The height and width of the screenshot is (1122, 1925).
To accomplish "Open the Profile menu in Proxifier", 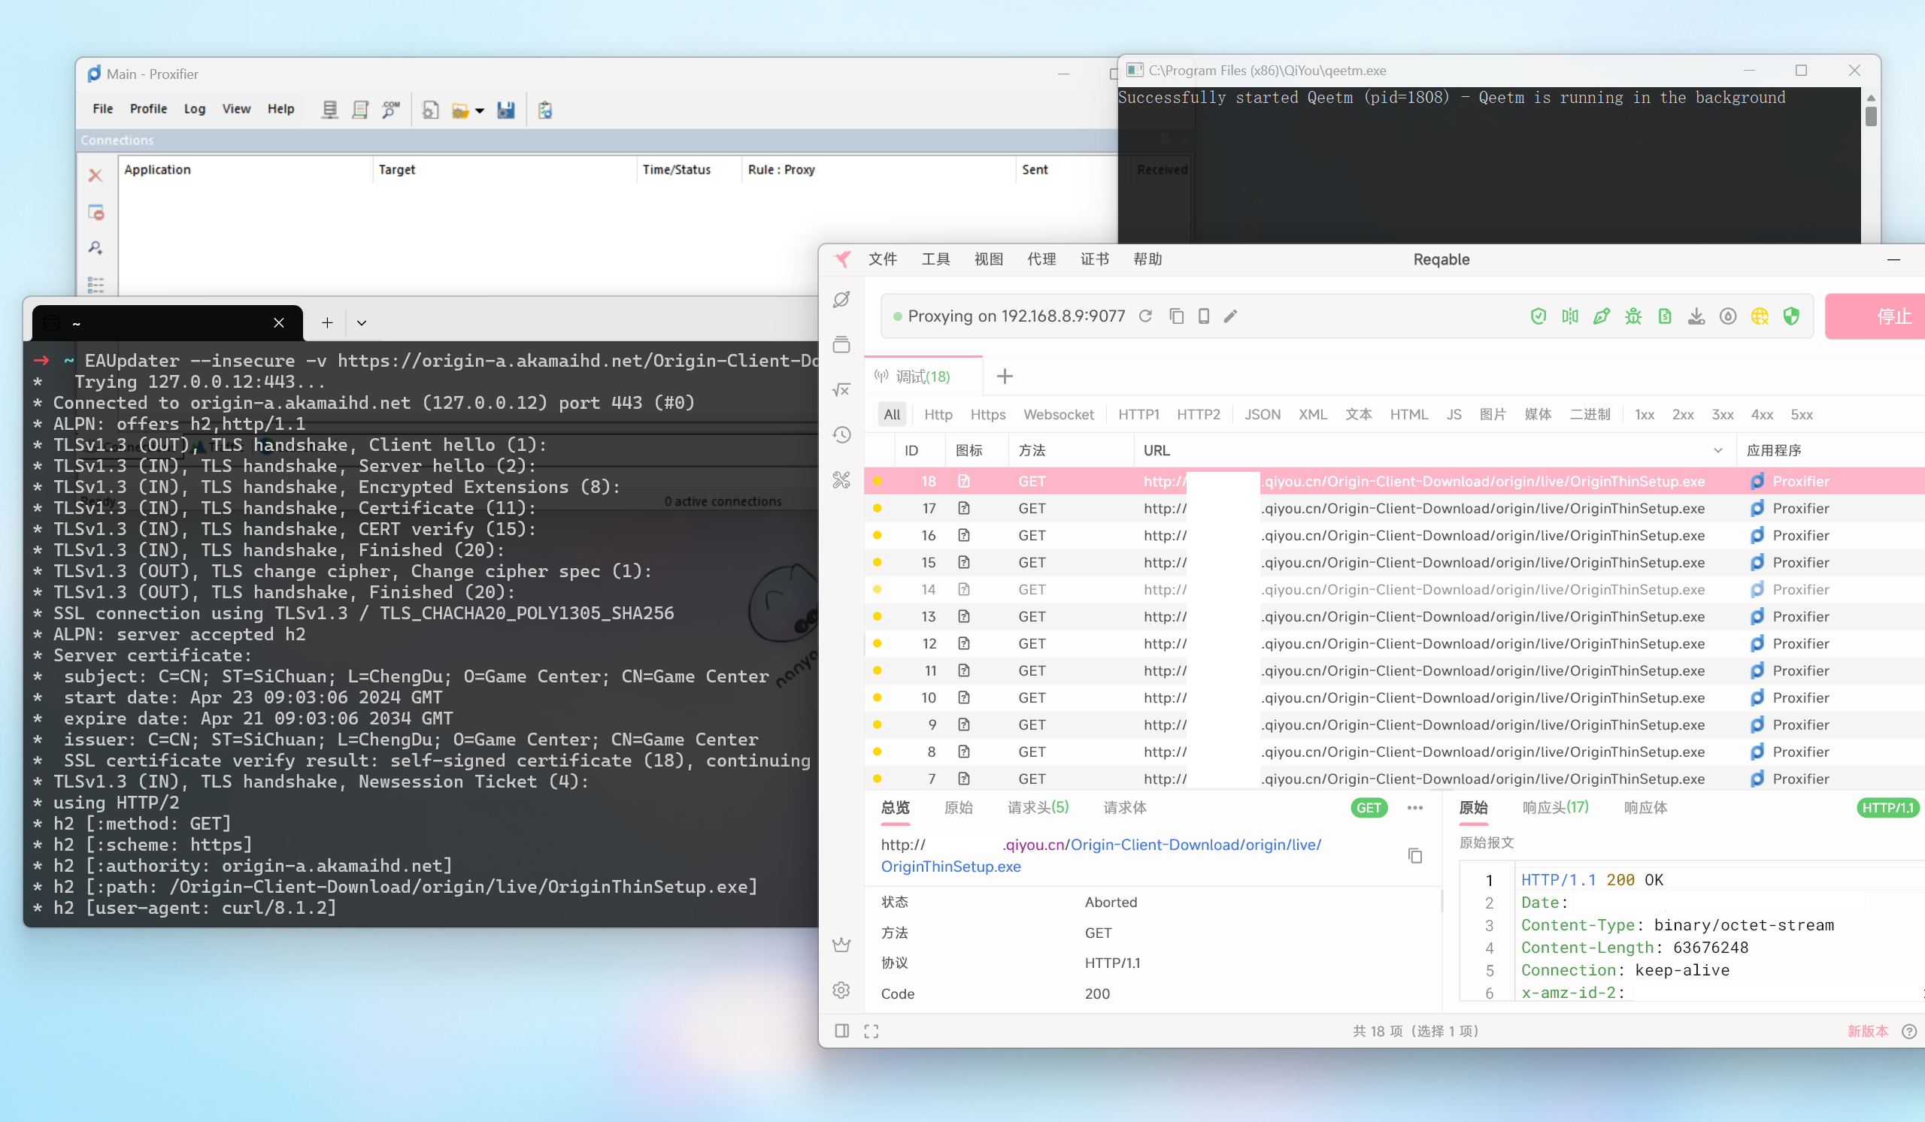I will coord(148,108).
